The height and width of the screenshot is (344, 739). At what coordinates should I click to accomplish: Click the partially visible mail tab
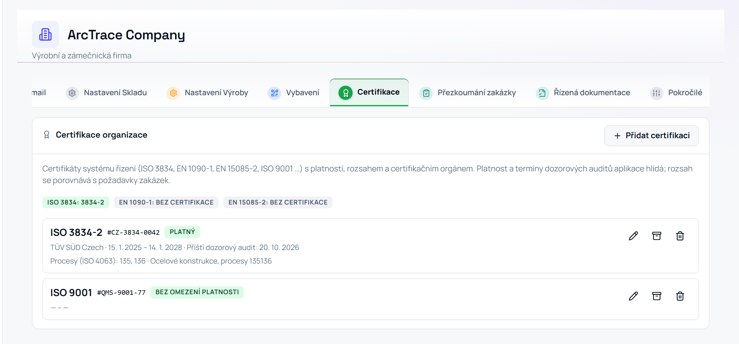point(39,93)
